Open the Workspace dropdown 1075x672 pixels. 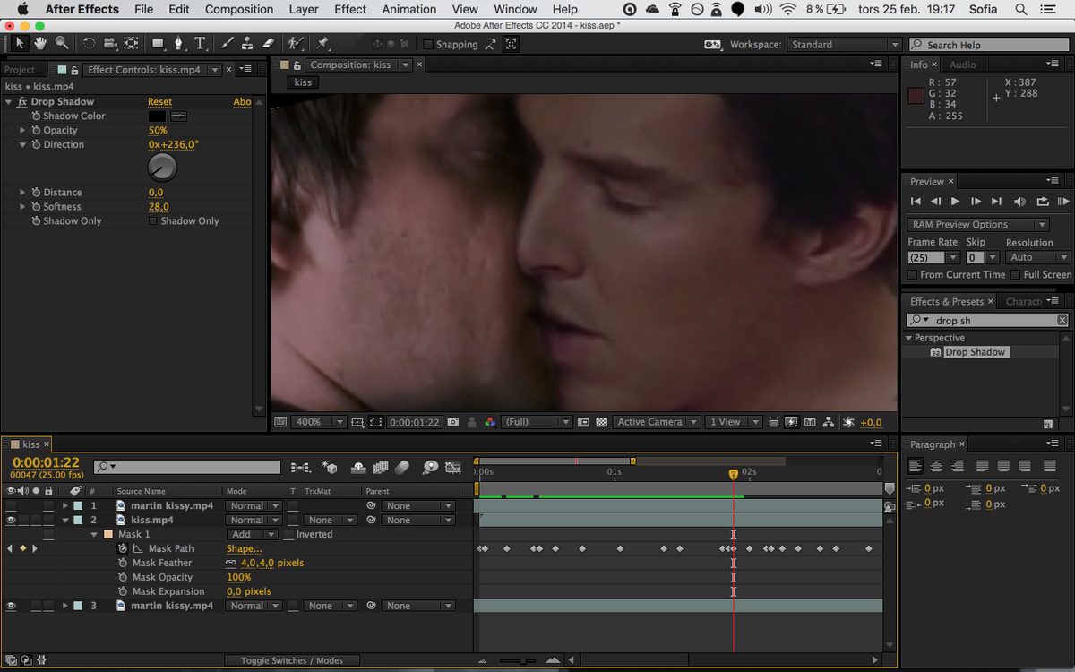pos(844,45)
